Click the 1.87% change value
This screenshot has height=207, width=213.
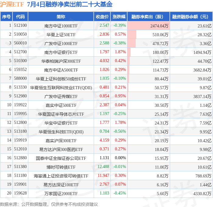click(x=120, y=52)
